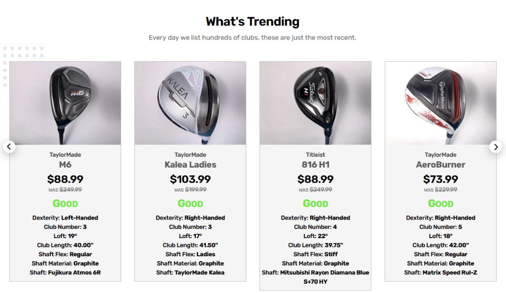Image resolution: width=506 pixels, height=293 pixels.
Task: Select the M6 product title
Action: coord(65,165)
